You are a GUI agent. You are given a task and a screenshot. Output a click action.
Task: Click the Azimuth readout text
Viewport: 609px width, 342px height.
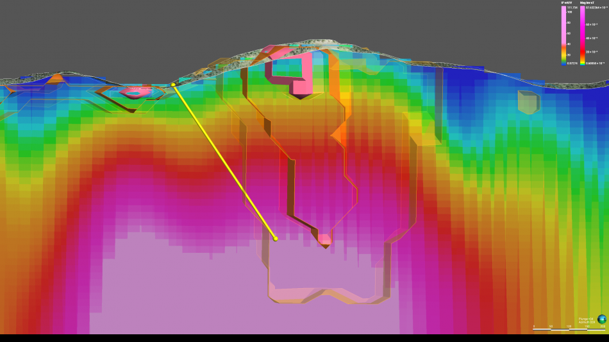tap(586, 321)
